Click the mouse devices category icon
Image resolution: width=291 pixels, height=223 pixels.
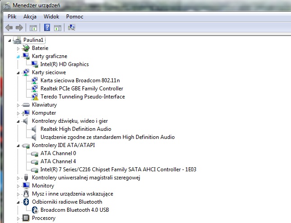click(x=26, y=194)
